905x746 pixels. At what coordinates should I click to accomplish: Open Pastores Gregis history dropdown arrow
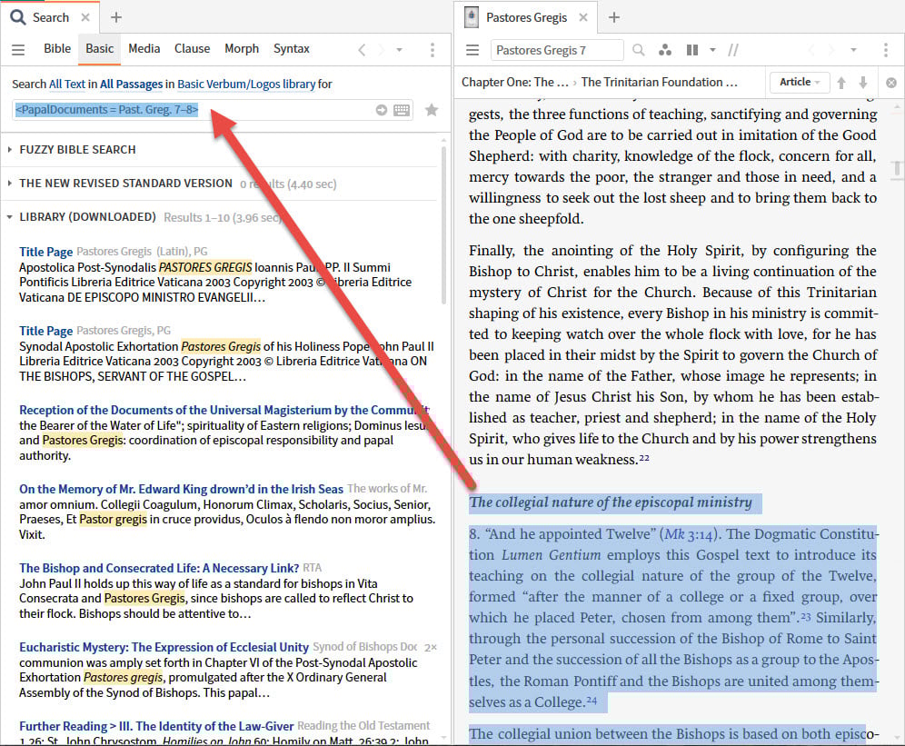[853, 50]
